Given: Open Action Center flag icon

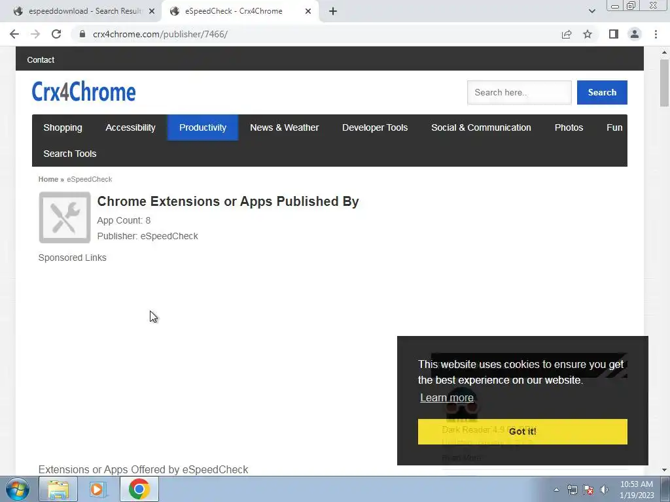Looking at the screenshot, I should (588, 490).
